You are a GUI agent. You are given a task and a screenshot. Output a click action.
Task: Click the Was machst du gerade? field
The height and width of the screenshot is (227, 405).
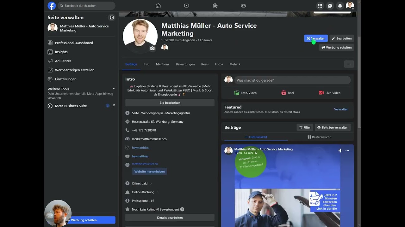coord(292,80)
